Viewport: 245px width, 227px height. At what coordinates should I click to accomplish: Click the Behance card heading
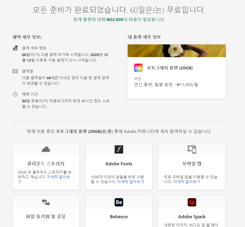119,216
